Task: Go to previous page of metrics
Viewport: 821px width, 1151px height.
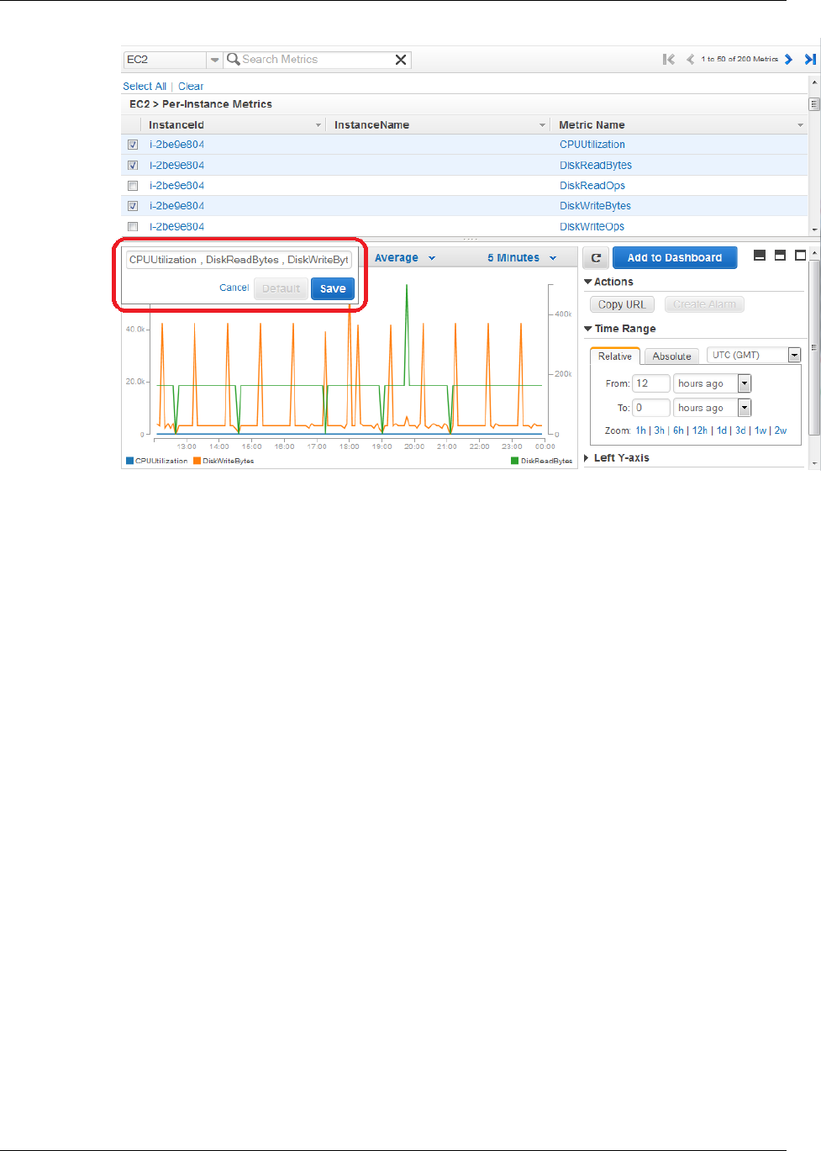Action: point(690,59)
